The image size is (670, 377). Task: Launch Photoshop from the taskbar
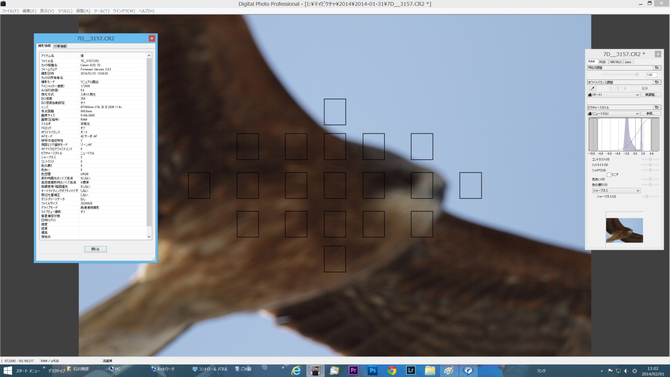[x=373, y=371]
